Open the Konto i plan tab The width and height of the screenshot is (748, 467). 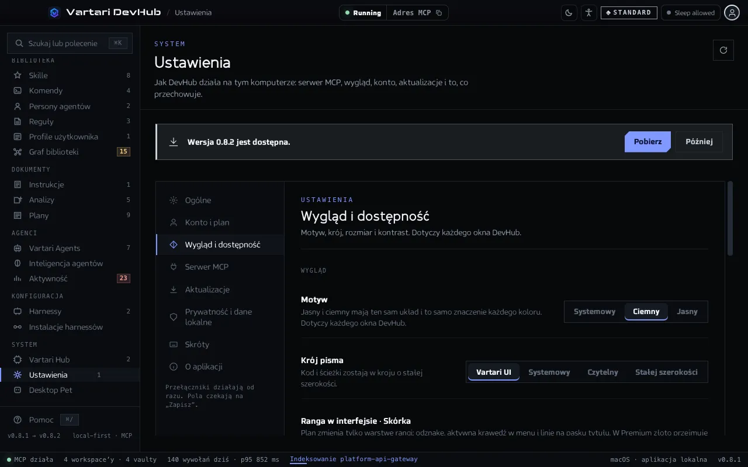click(220, 222)
